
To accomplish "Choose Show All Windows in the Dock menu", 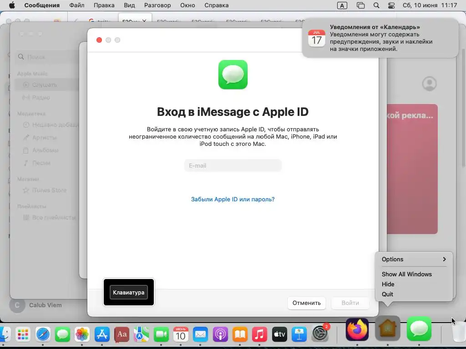I will click(x=406, y=274).
